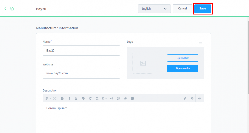
Task: Apply strikethrough formatting in editor
Action: pos(83,98)
